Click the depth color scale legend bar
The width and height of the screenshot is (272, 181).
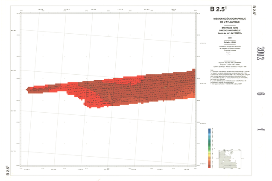tap(210, 148)
